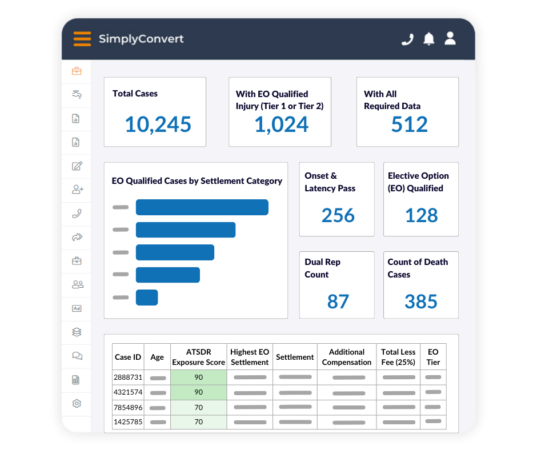Click the stacked layers sidebar icon
The width and height of the screenshot is (537, 450).
[77, 332]
